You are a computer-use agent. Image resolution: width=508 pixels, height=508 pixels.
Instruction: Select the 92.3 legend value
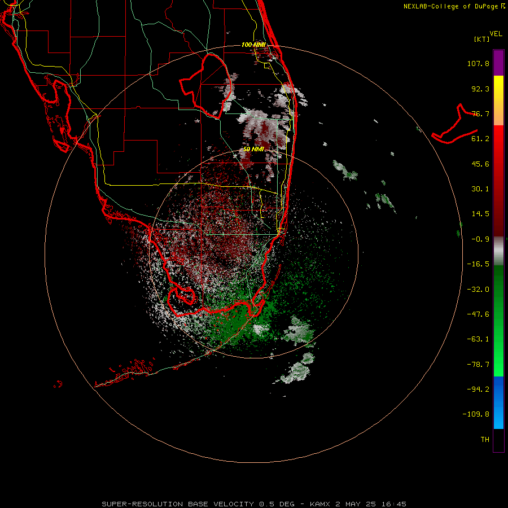[480, 89]
